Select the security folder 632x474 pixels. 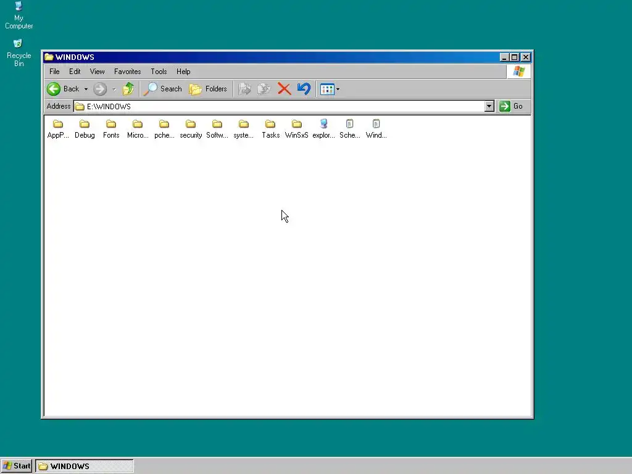pos(191,129)
